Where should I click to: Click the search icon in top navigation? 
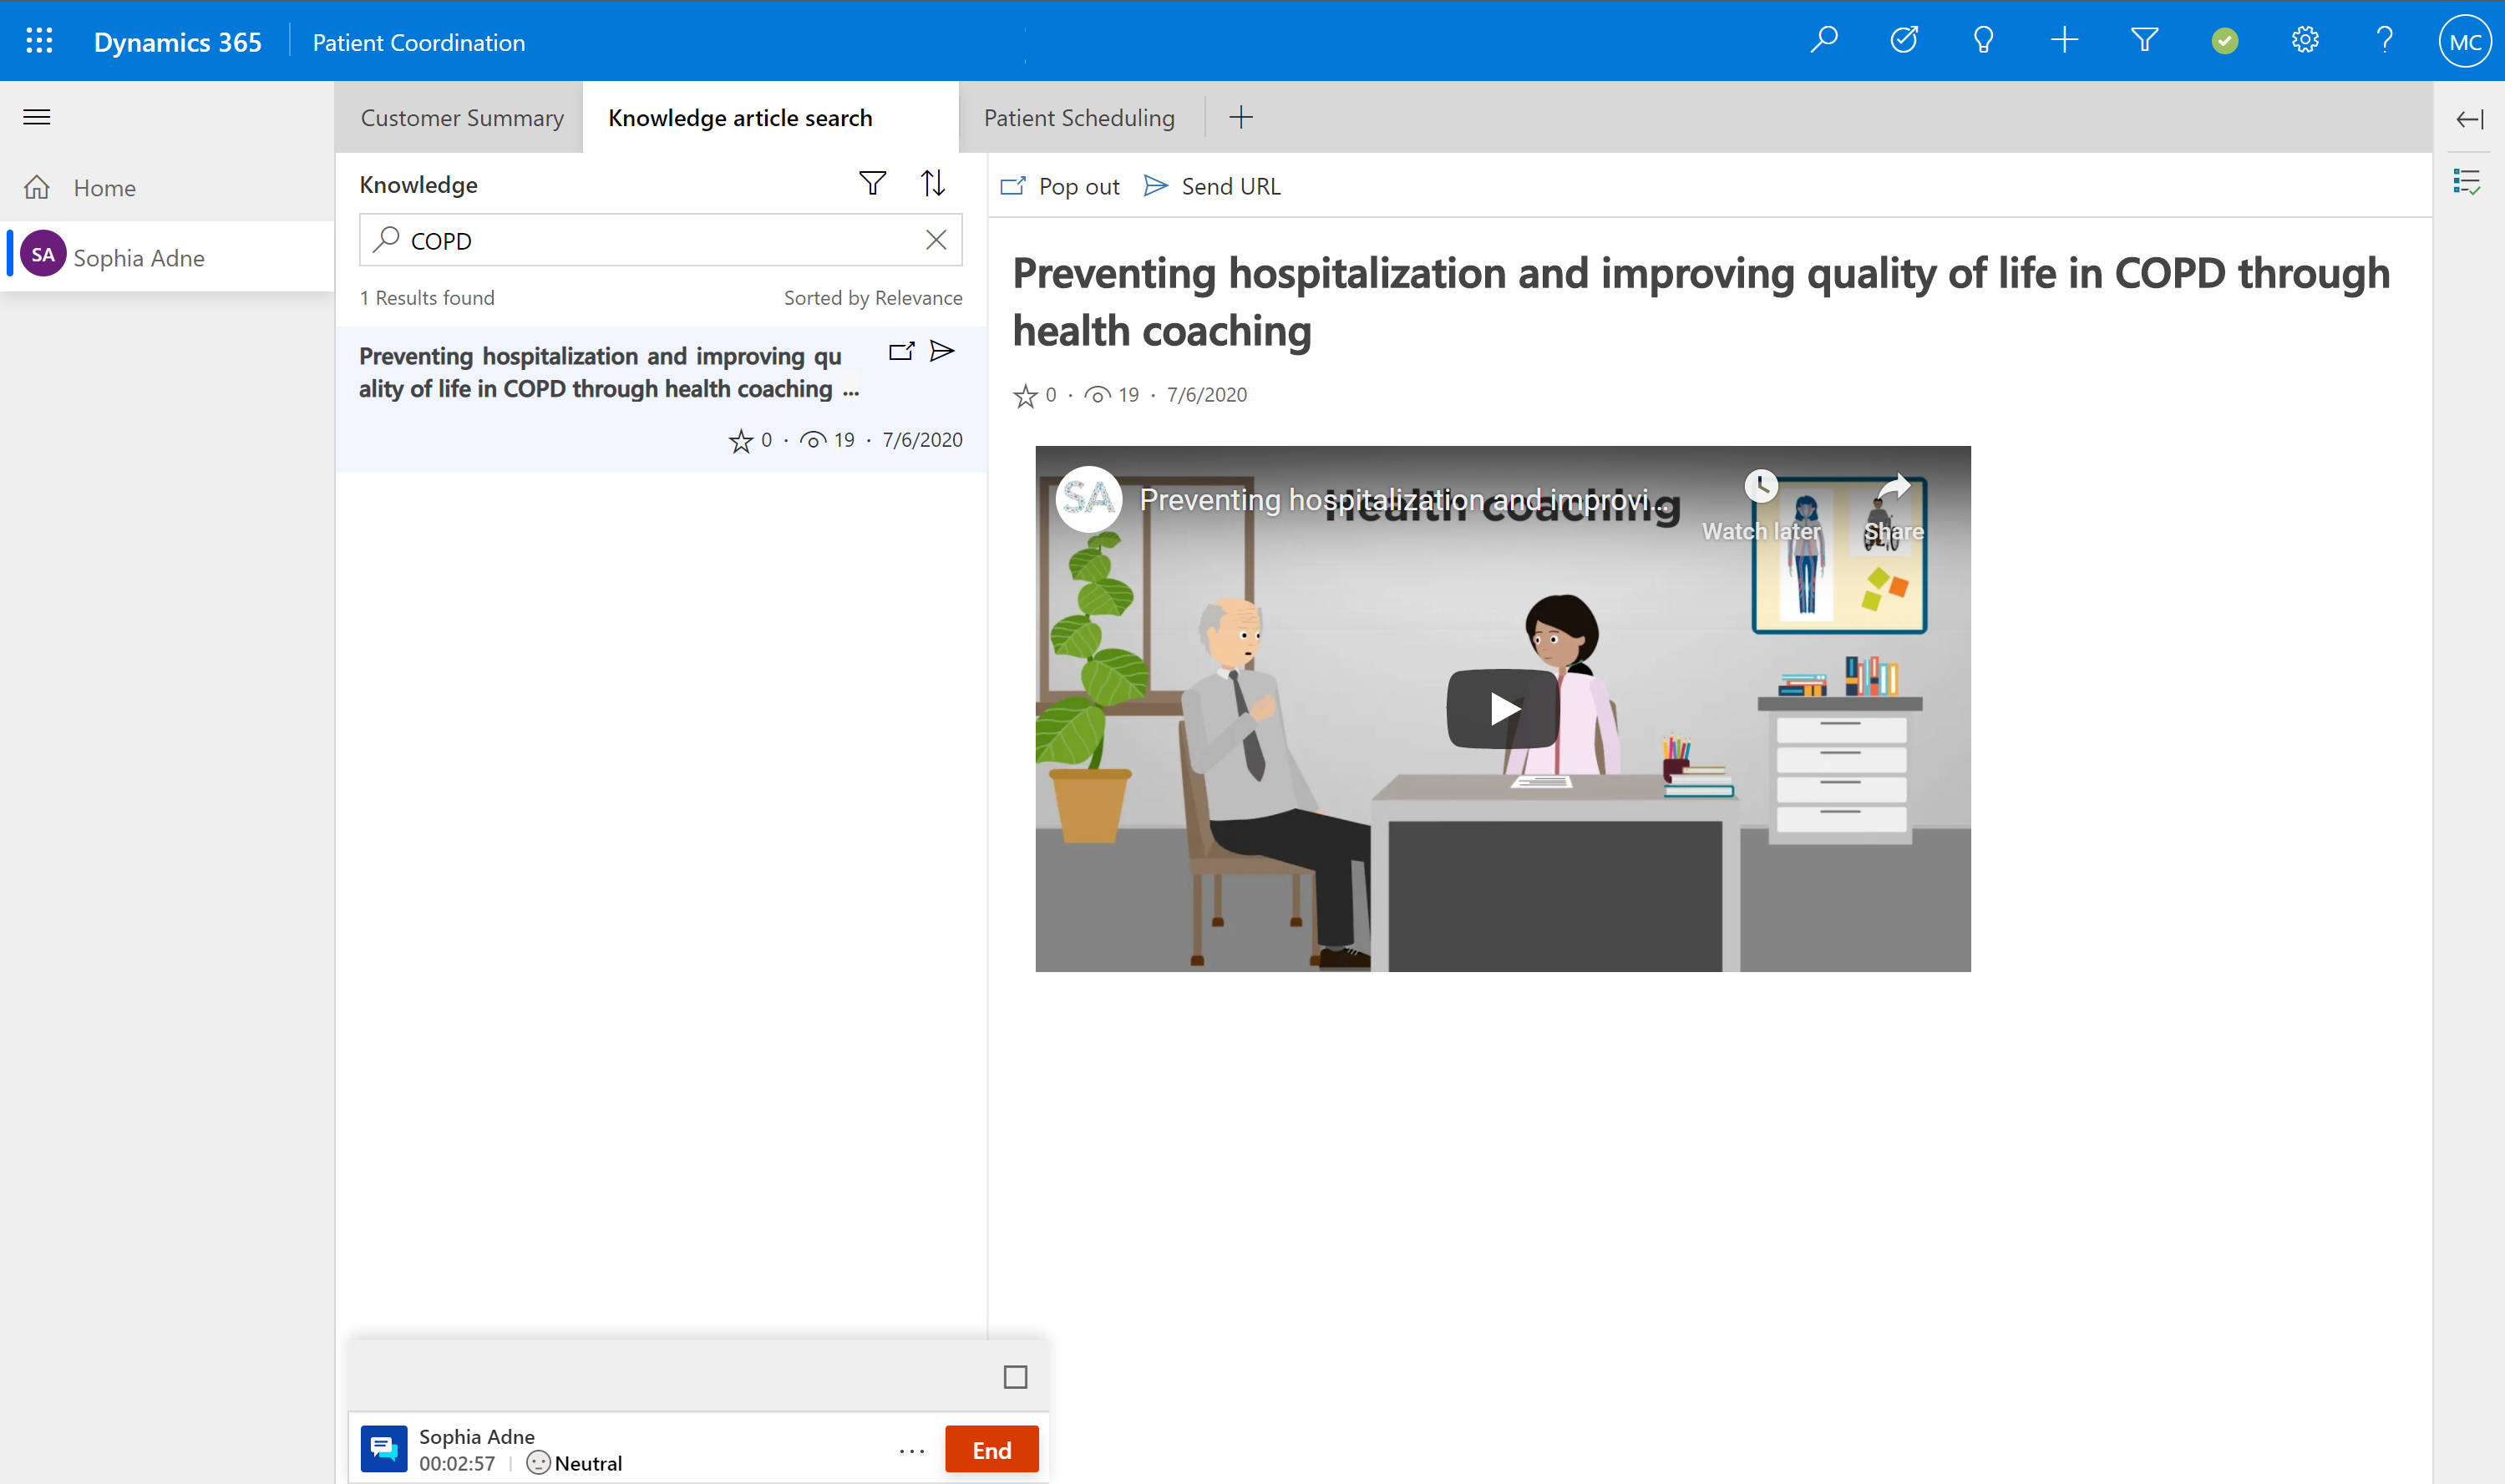pos(1823,41)
